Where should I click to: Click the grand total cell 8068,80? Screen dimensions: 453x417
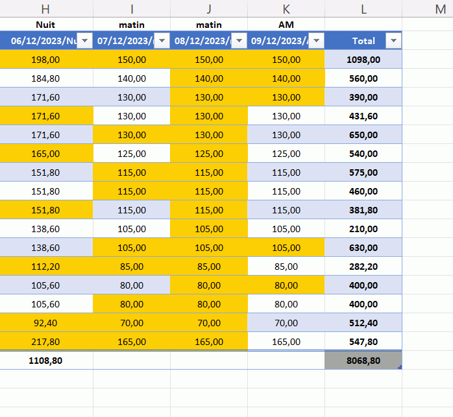pos(363,360)
